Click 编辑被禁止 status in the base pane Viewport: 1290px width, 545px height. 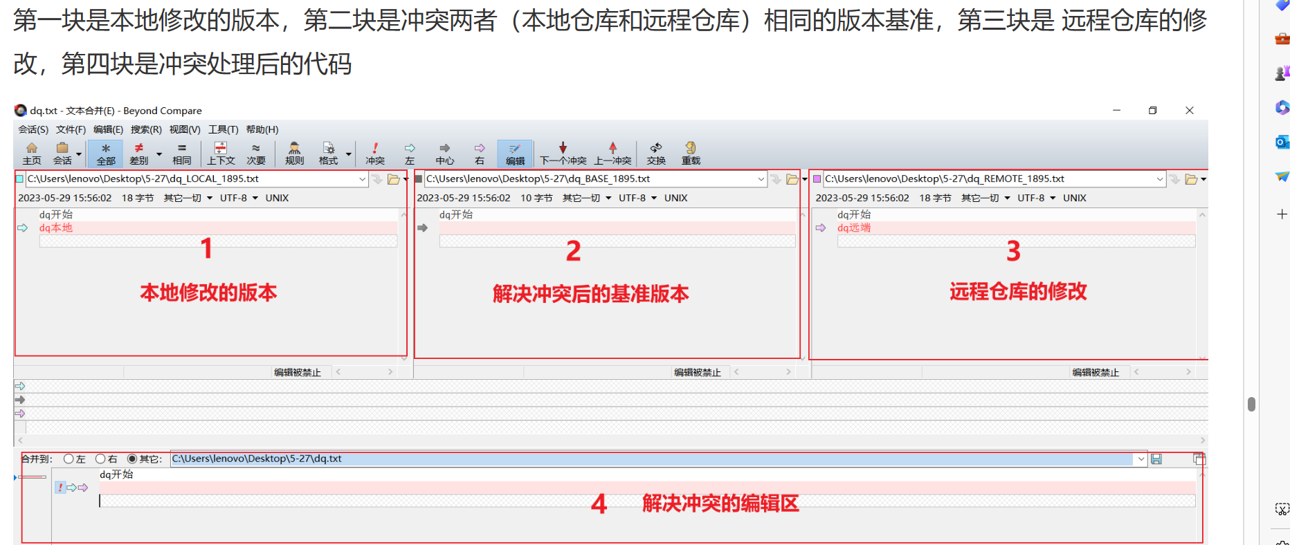(x=698, y=372)
